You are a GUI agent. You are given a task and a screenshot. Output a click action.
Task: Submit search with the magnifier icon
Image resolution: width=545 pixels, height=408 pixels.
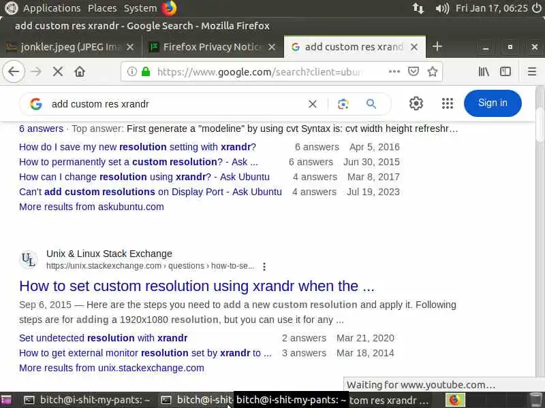point(371,104)
